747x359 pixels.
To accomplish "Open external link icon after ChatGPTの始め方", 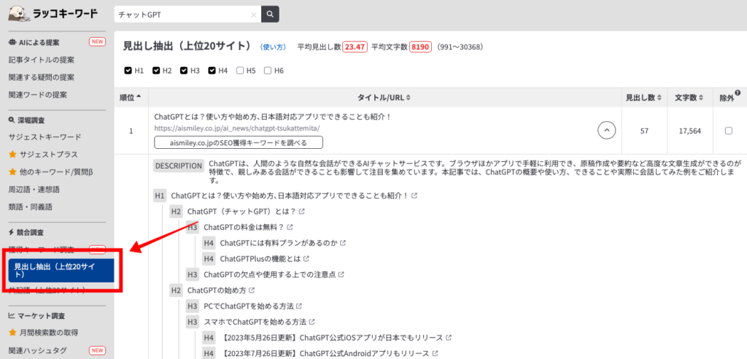I will click(x=252, y=290).
